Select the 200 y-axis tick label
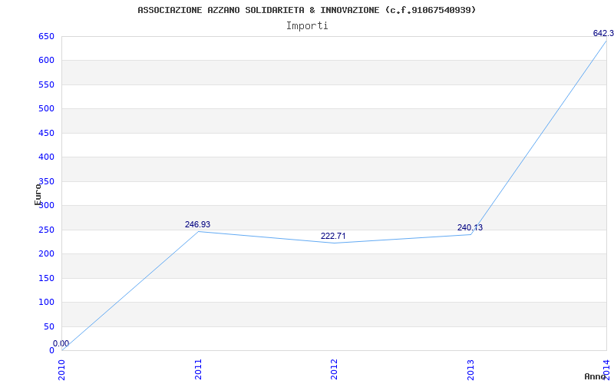 point(46,254)
